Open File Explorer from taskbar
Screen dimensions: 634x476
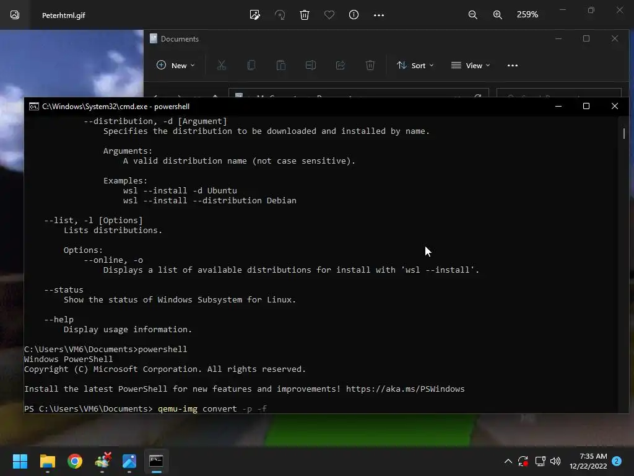[x=47, y=461]
